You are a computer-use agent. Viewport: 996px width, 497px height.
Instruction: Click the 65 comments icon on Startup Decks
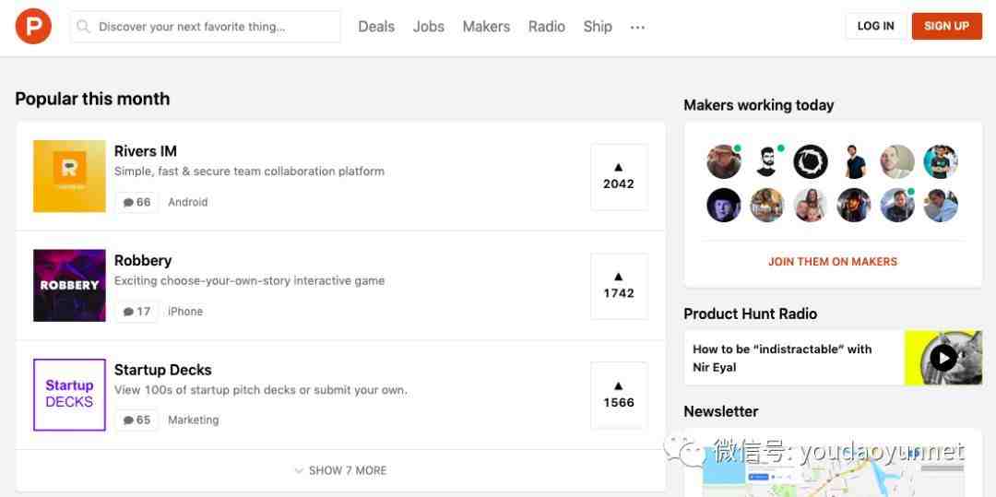tap(136, 420)
